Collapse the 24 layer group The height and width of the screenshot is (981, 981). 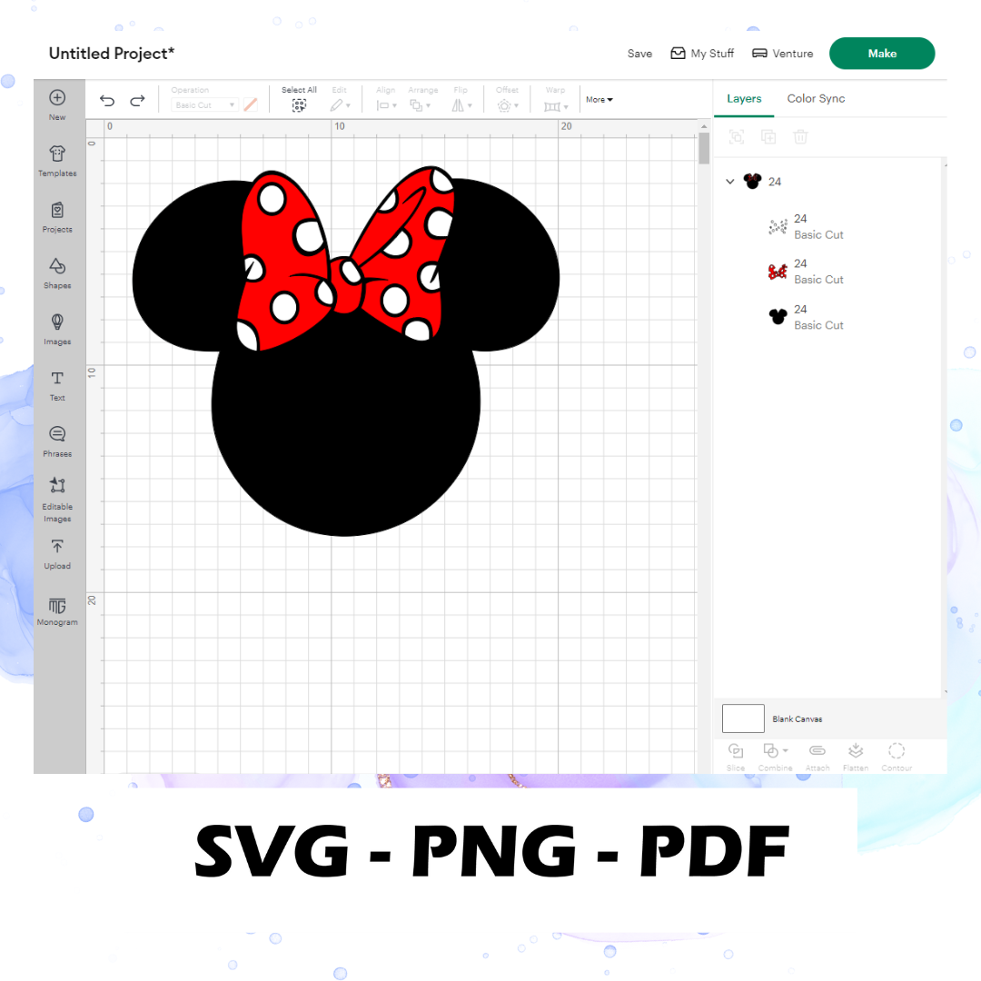(729, 182)
